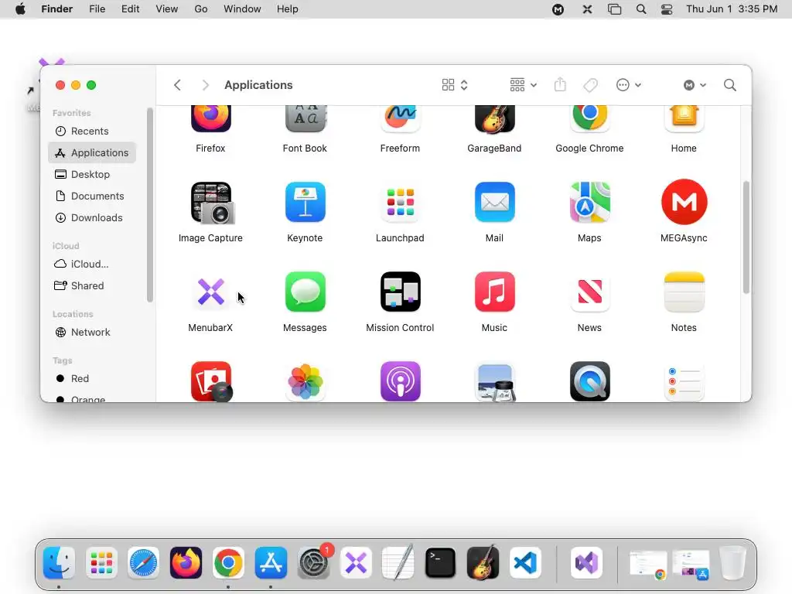This screenshot has height=594, width=792.
Task: Select the Photo Booth app icon
Action: click(x=211, y=381)
